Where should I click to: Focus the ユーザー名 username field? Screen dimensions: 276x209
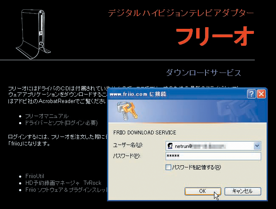click(213, 146)
